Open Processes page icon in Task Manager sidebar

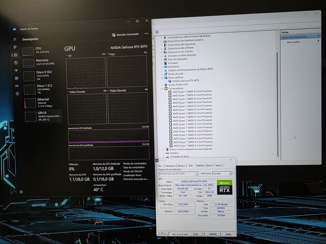15,47
